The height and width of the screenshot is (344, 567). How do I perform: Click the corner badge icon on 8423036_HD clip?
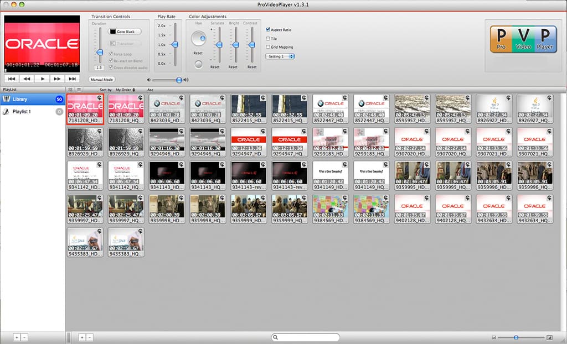pyautogui.click(x=181, y=98)
